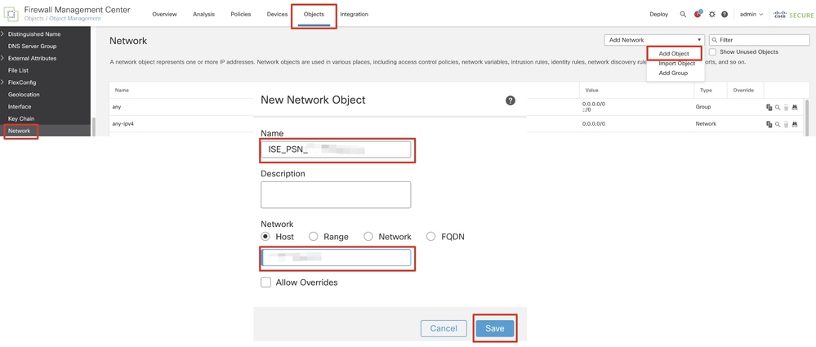Copy the 'any-ipv4' network object
The image size is (816, 347).
(x=769, y=124)
